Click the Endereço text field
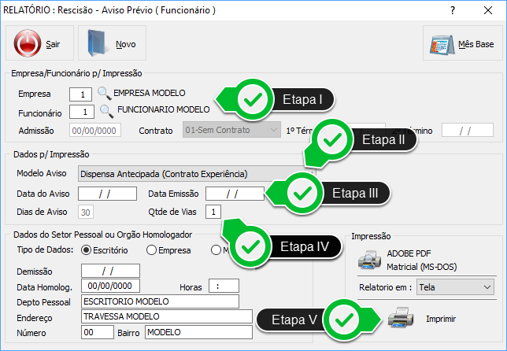Screen dimensions: 507x351 click(159, 317)
